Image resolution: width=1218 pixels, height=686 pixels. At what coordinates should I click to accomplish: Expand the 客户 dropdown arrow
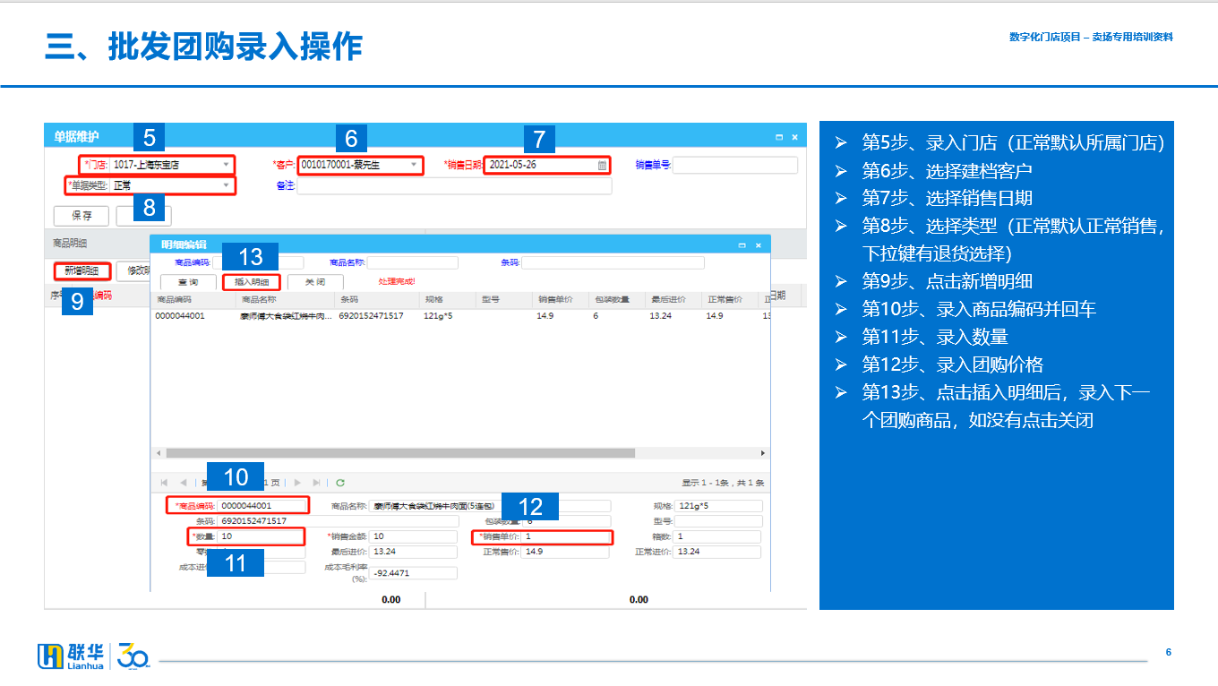(414, 165)
